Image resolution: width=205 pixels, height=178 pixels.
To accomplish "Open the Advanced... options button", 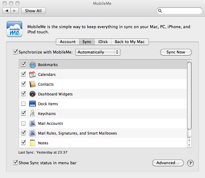I will point(168,163).
